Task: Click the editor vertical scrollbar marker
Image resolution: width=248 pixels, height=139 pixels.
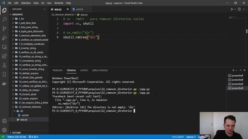Action: click(247, 31)
